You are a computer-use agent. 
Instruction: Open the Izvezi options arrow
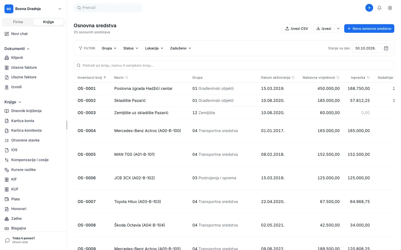point(338,29)
